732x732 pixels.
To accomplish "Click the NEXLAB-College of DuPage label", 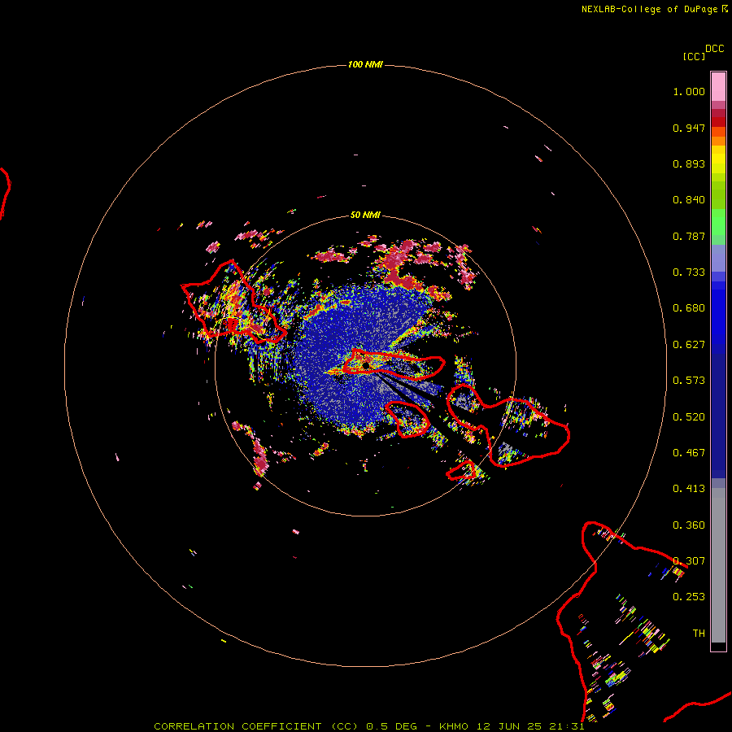I will pos(649,9).
